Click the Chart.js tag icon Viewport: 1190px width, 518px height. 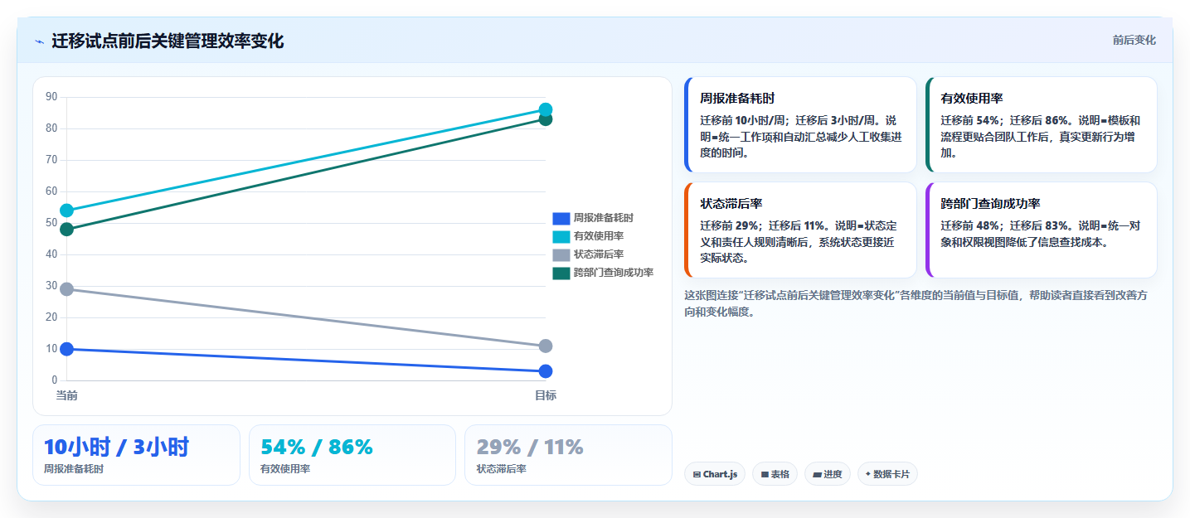click(x=697, y=475)
